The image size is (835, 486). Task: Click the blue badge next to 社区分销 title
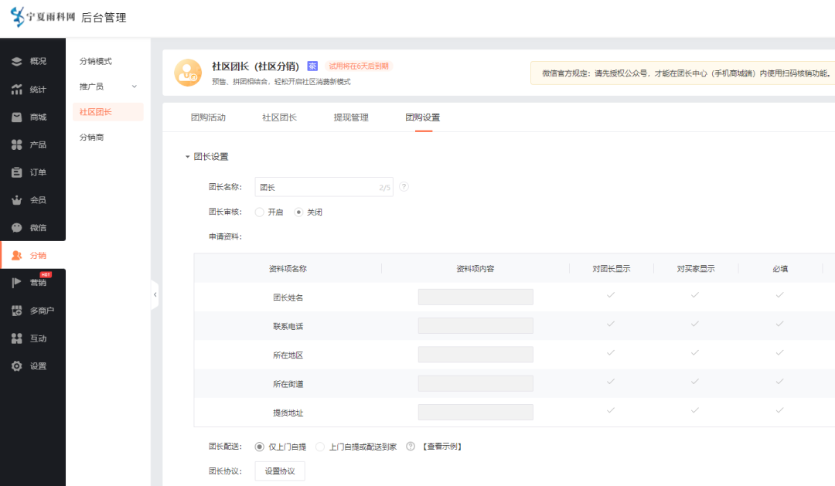(x=312, y=66)
